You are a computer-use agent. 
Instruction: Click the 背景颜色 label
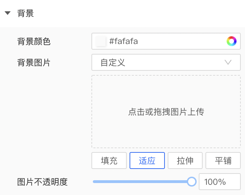(34, 41)
